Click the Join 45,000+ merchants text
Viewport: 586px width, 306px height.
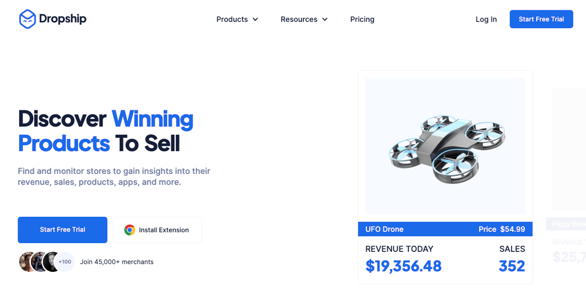[117, 262]
